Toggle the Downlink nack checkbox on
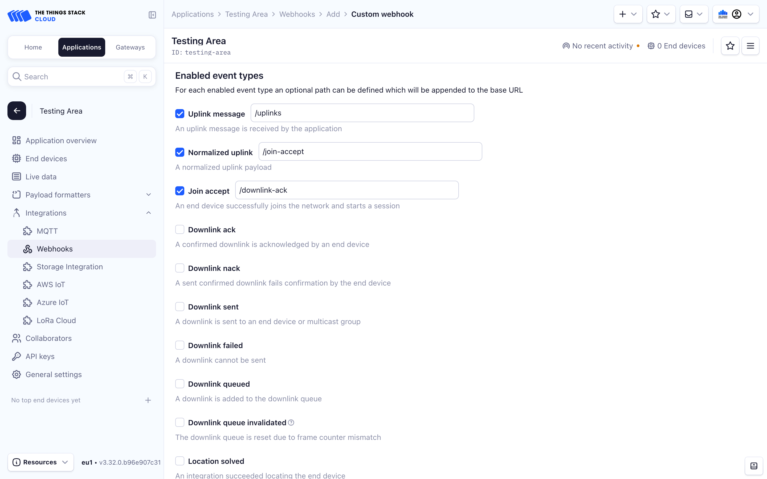 (x=180, y=268)
